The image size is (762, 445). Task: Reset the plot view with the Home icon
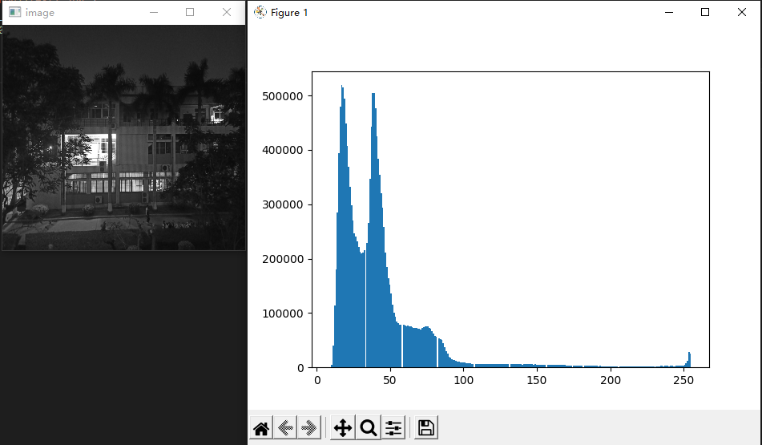(261, 428)
